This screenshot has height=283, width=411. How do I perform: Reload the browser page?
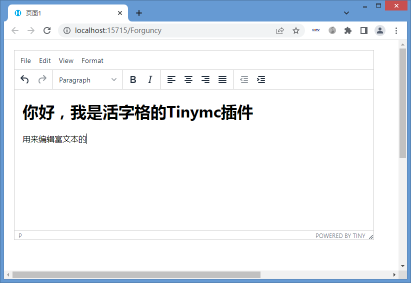47,30
